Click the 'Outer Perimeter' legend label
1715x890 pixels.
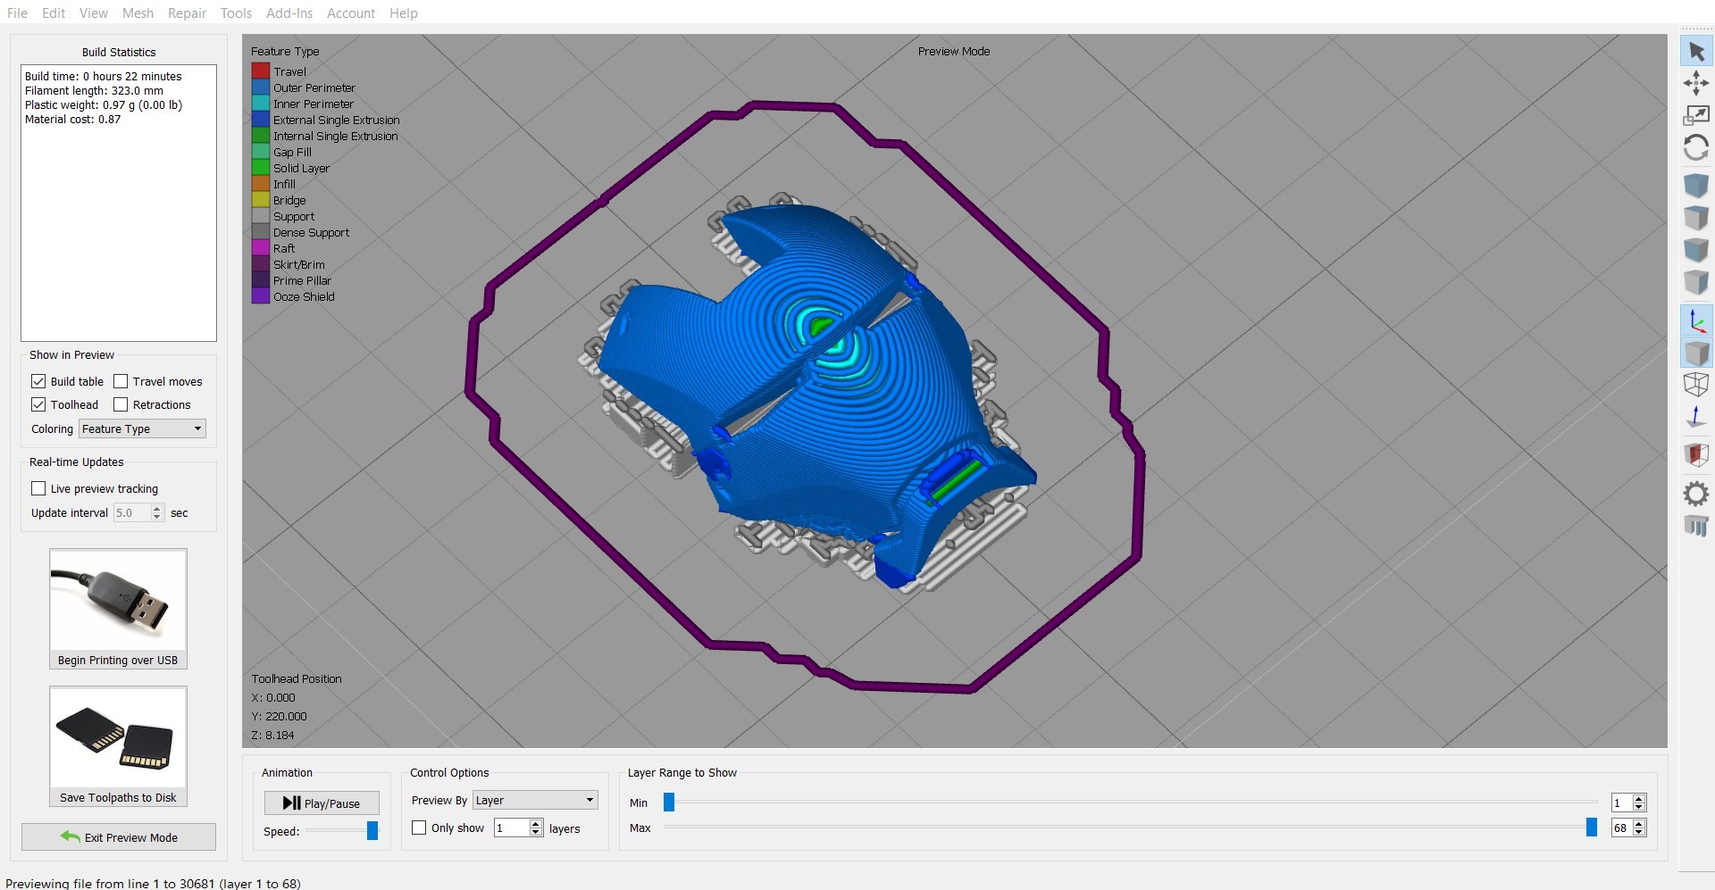pos(314,87)
